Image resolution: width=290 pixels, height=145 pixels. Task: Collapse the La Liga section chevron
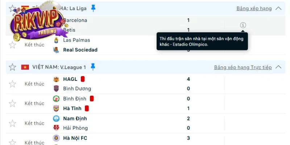pyautogui.click(x=278, y=8)
